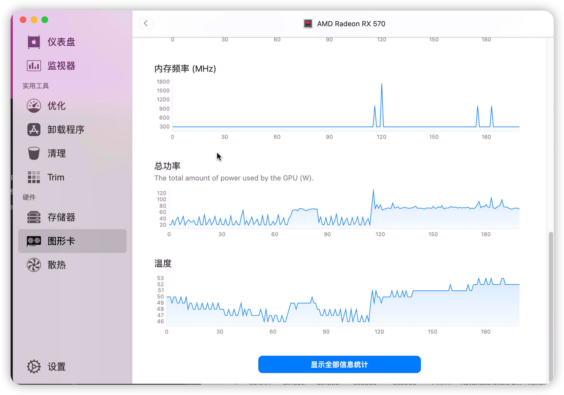Select the Optimize (优化) gauge icon
The image size is (564, 395).
pos(34,106)
